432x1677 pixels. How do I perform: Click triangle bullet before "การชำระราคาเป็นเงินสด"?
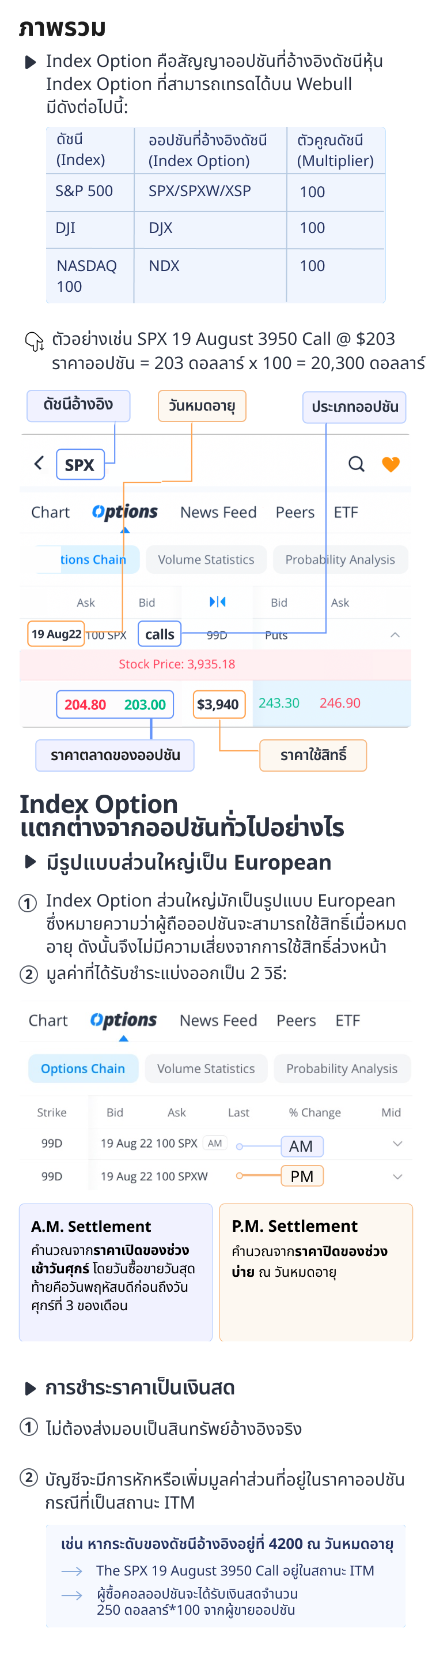click(x=30, y=1388)
